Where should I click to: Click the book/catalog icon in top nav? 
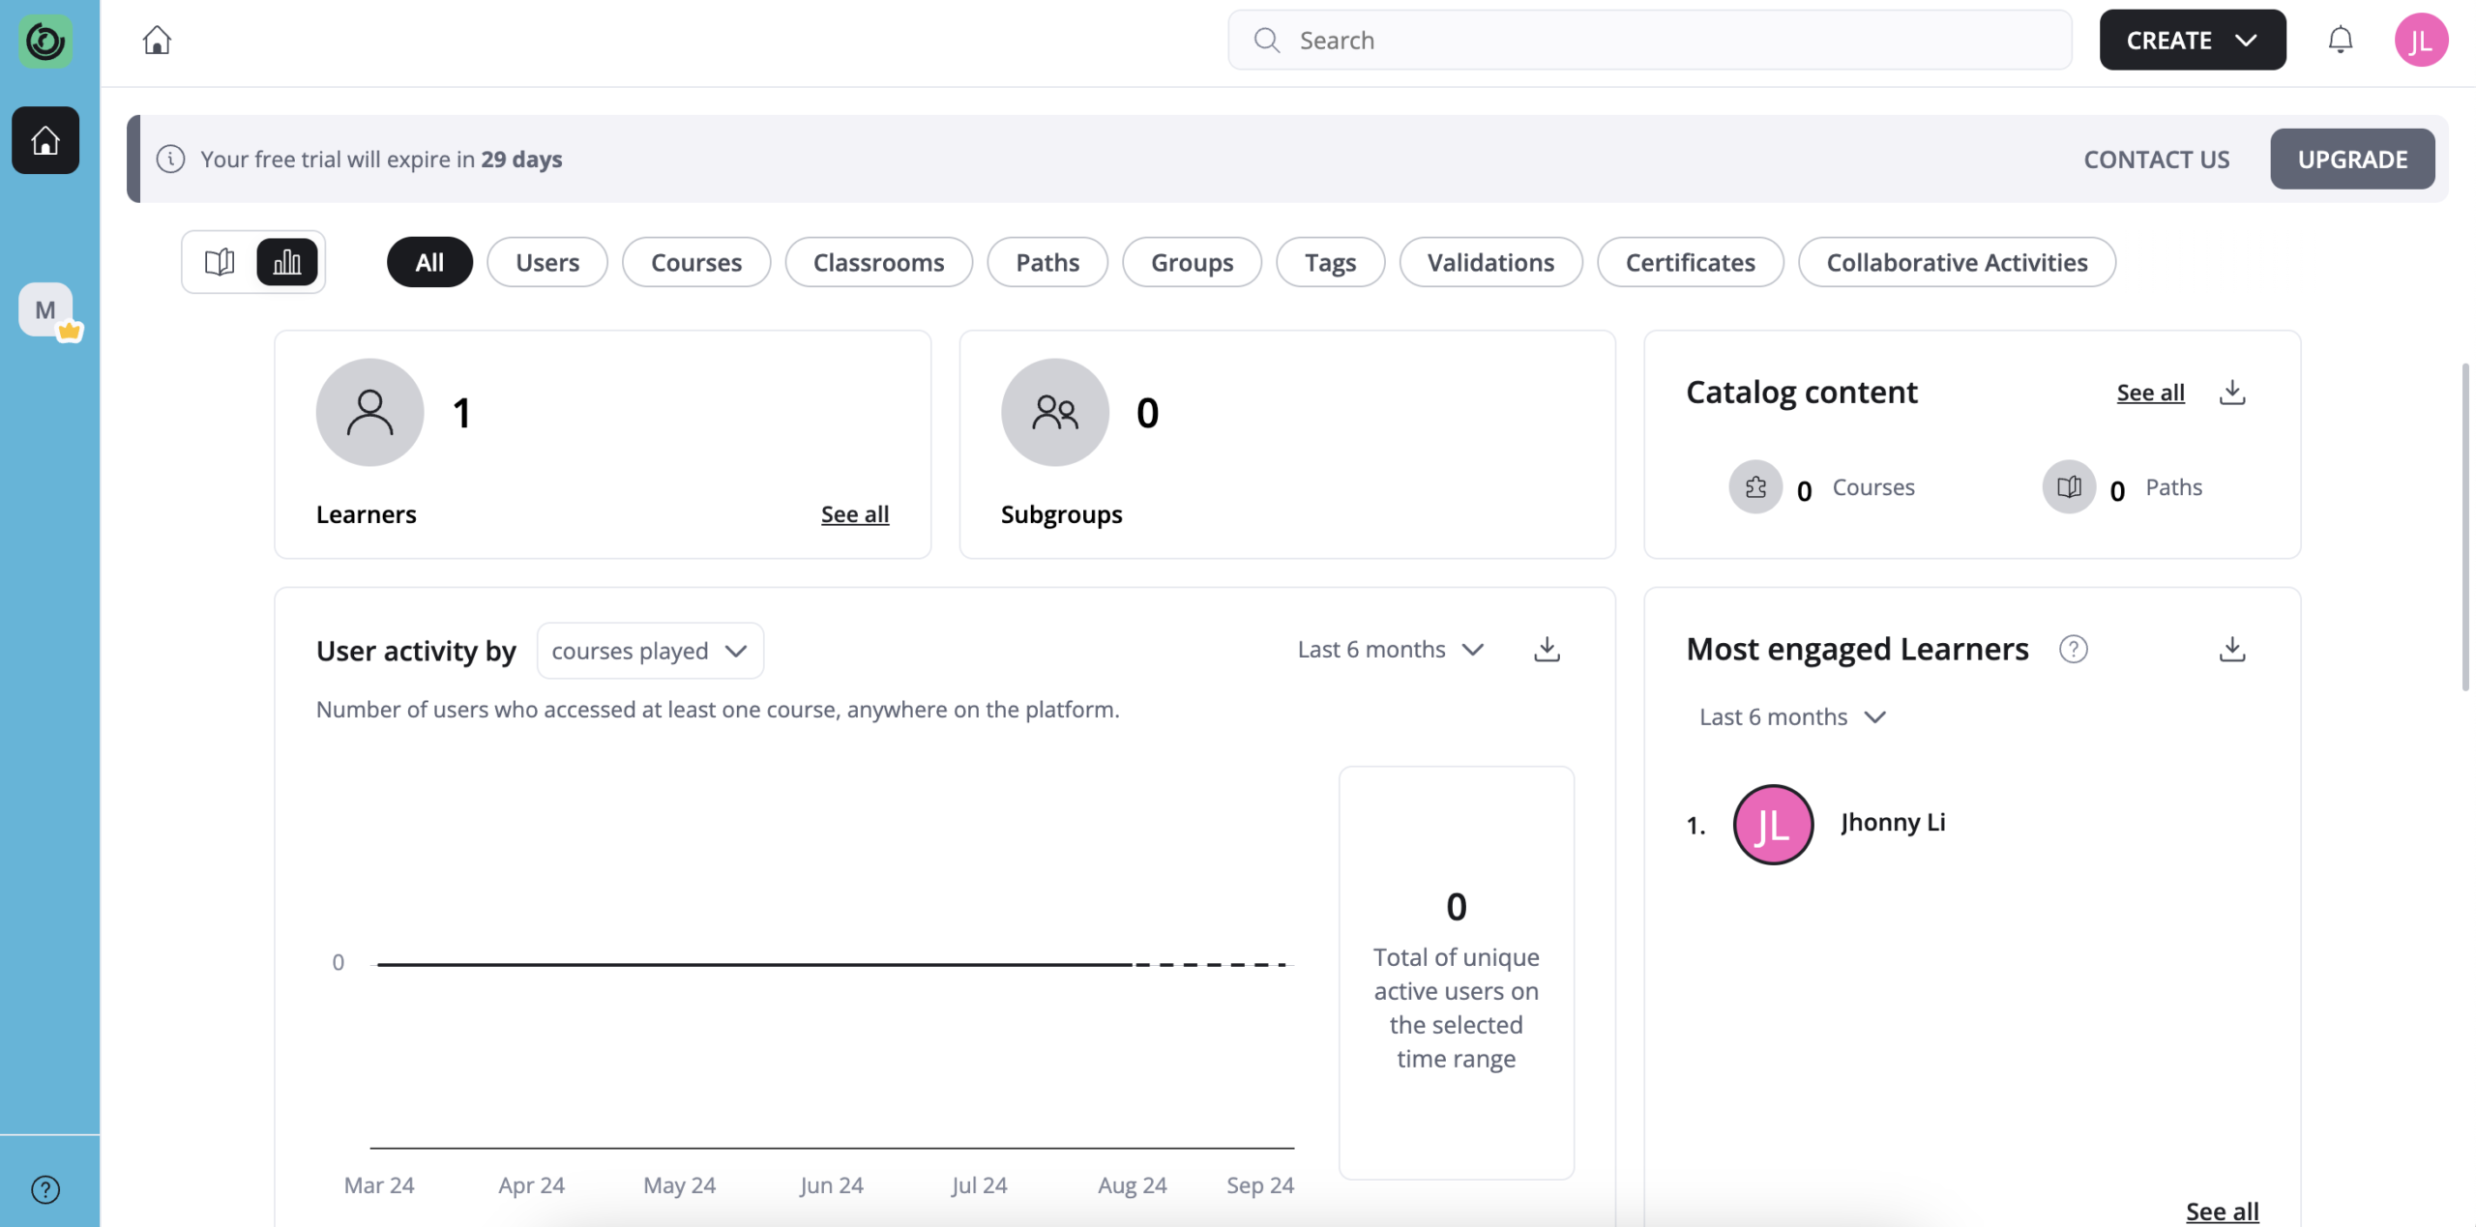(x=220, y=262)
